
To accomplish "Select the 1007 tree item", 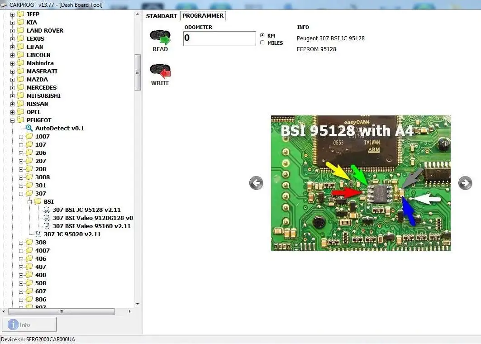I will tap(43, 136).
